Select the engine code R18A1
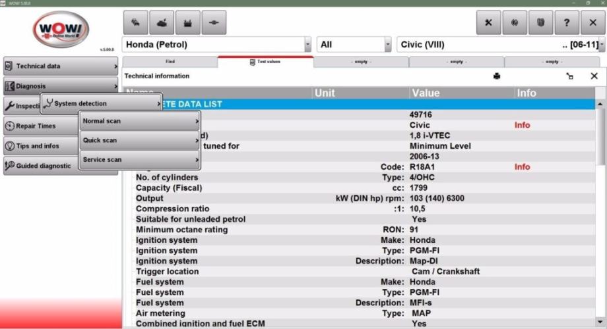 point(422,167)
